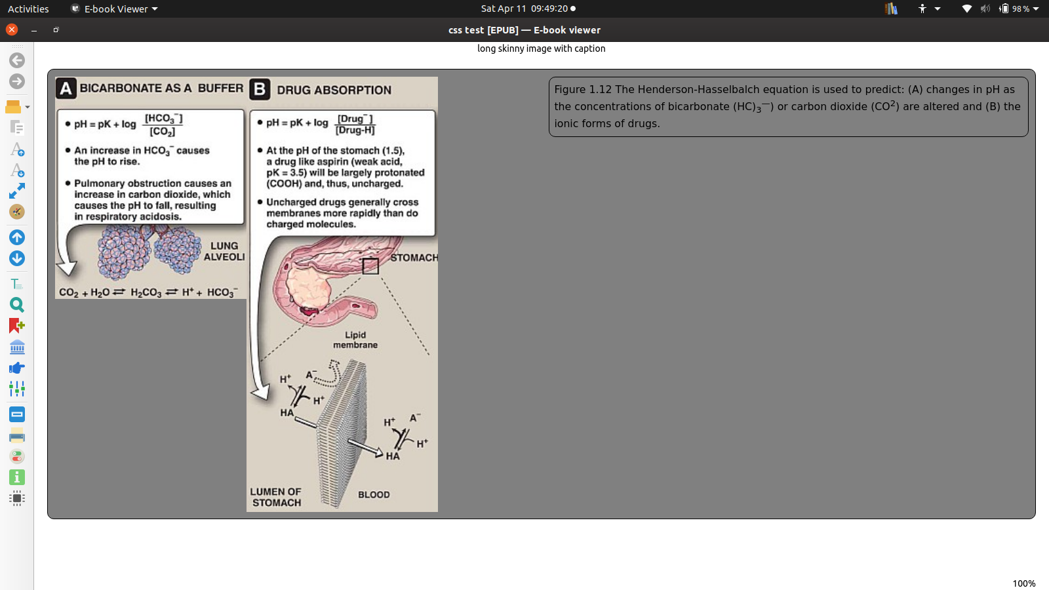Screen dimensions: 1049x590
Task: Click the figure image of Henderson-Hasselbalch diagram
Action: (247, 294)
